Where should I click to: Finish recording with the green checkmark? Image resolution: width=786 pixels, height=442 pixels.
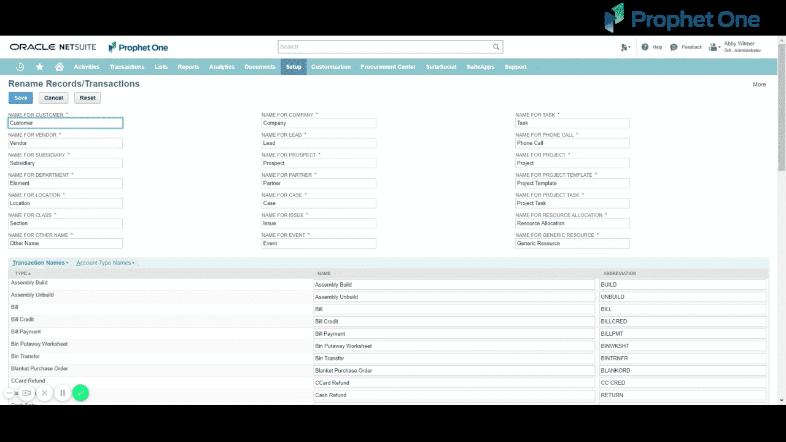[80, 392]
